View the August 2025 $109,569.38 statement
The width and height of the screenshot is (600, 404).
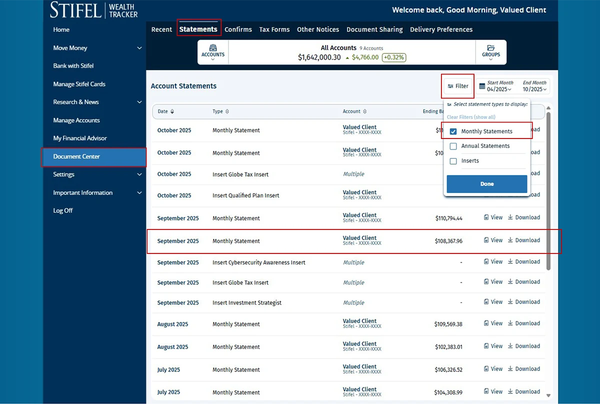(493, 323)
